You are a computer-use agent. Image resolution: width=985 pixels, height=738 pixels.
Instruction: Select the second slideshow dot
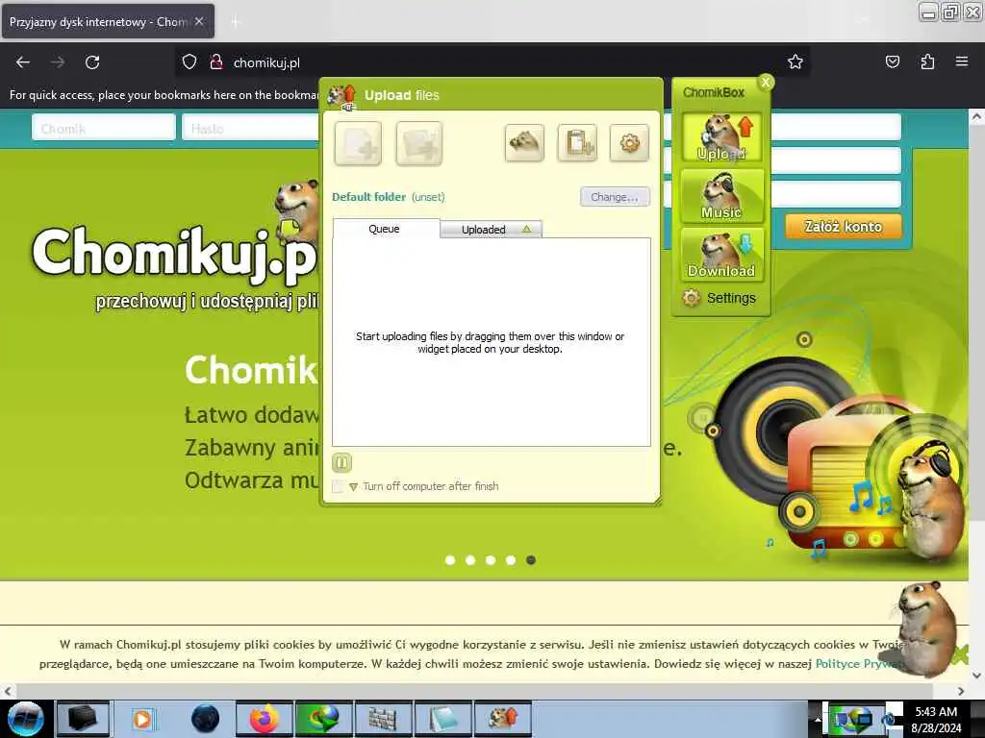click(470, 560)
